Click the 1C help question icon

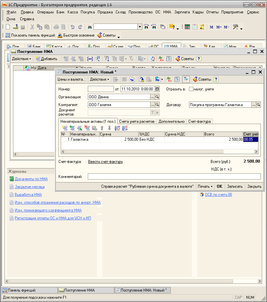coord(172,27)
